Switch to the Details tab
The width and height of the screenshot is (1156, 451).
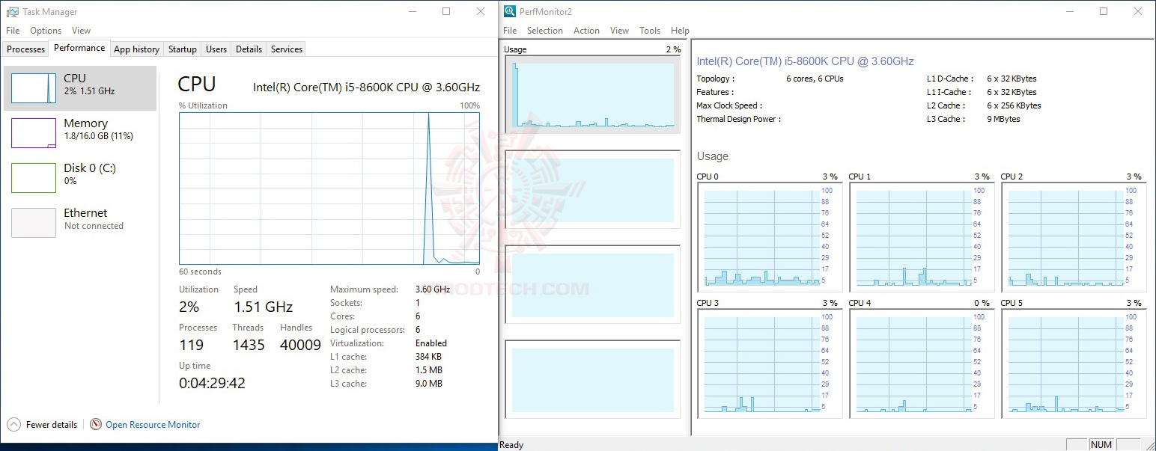tap(249, 49)
